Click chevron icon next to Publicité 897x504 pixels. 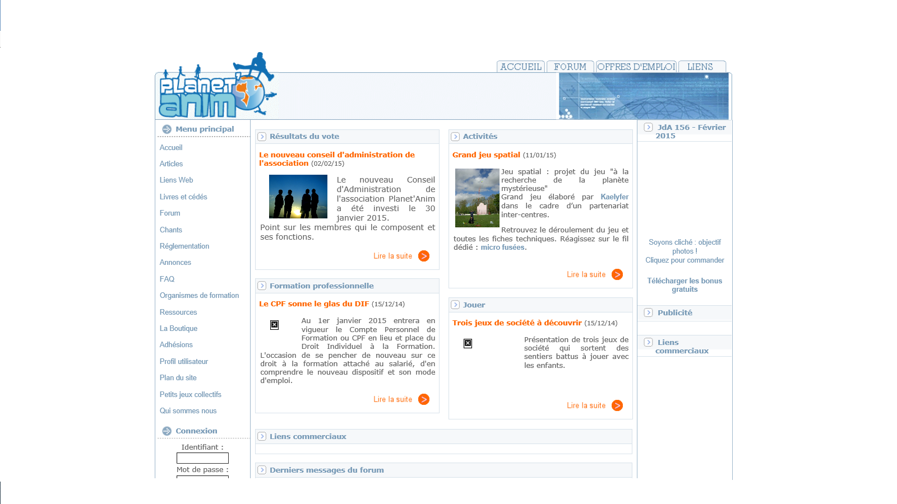click(649, 312)
